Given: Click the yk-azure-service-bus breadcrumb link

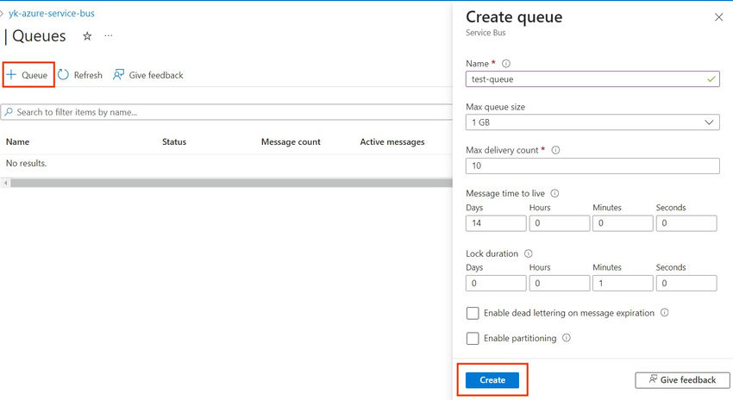Looking at the screenshot, I should click(x=51, y=14).
